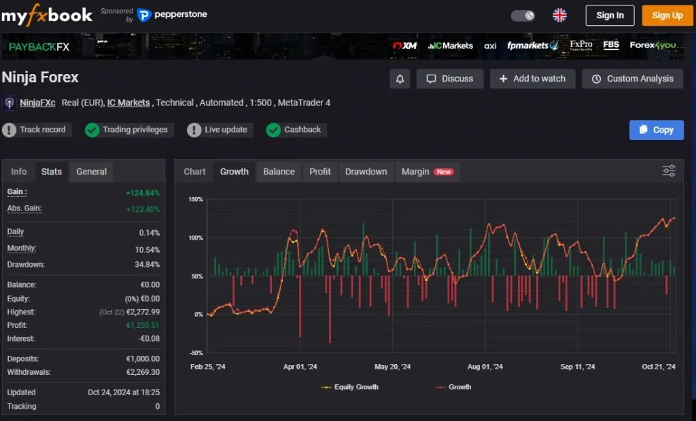Viewport: 696px width, 421px height.
Task: Open the IC Markets broker link
Action: point(128,103)
